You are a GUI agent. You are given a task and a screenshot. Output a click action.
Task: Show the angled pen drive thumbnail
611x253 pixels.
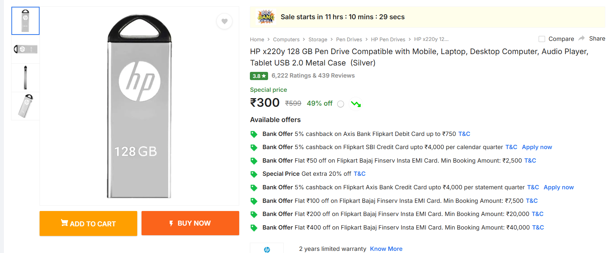click(25, 106)
